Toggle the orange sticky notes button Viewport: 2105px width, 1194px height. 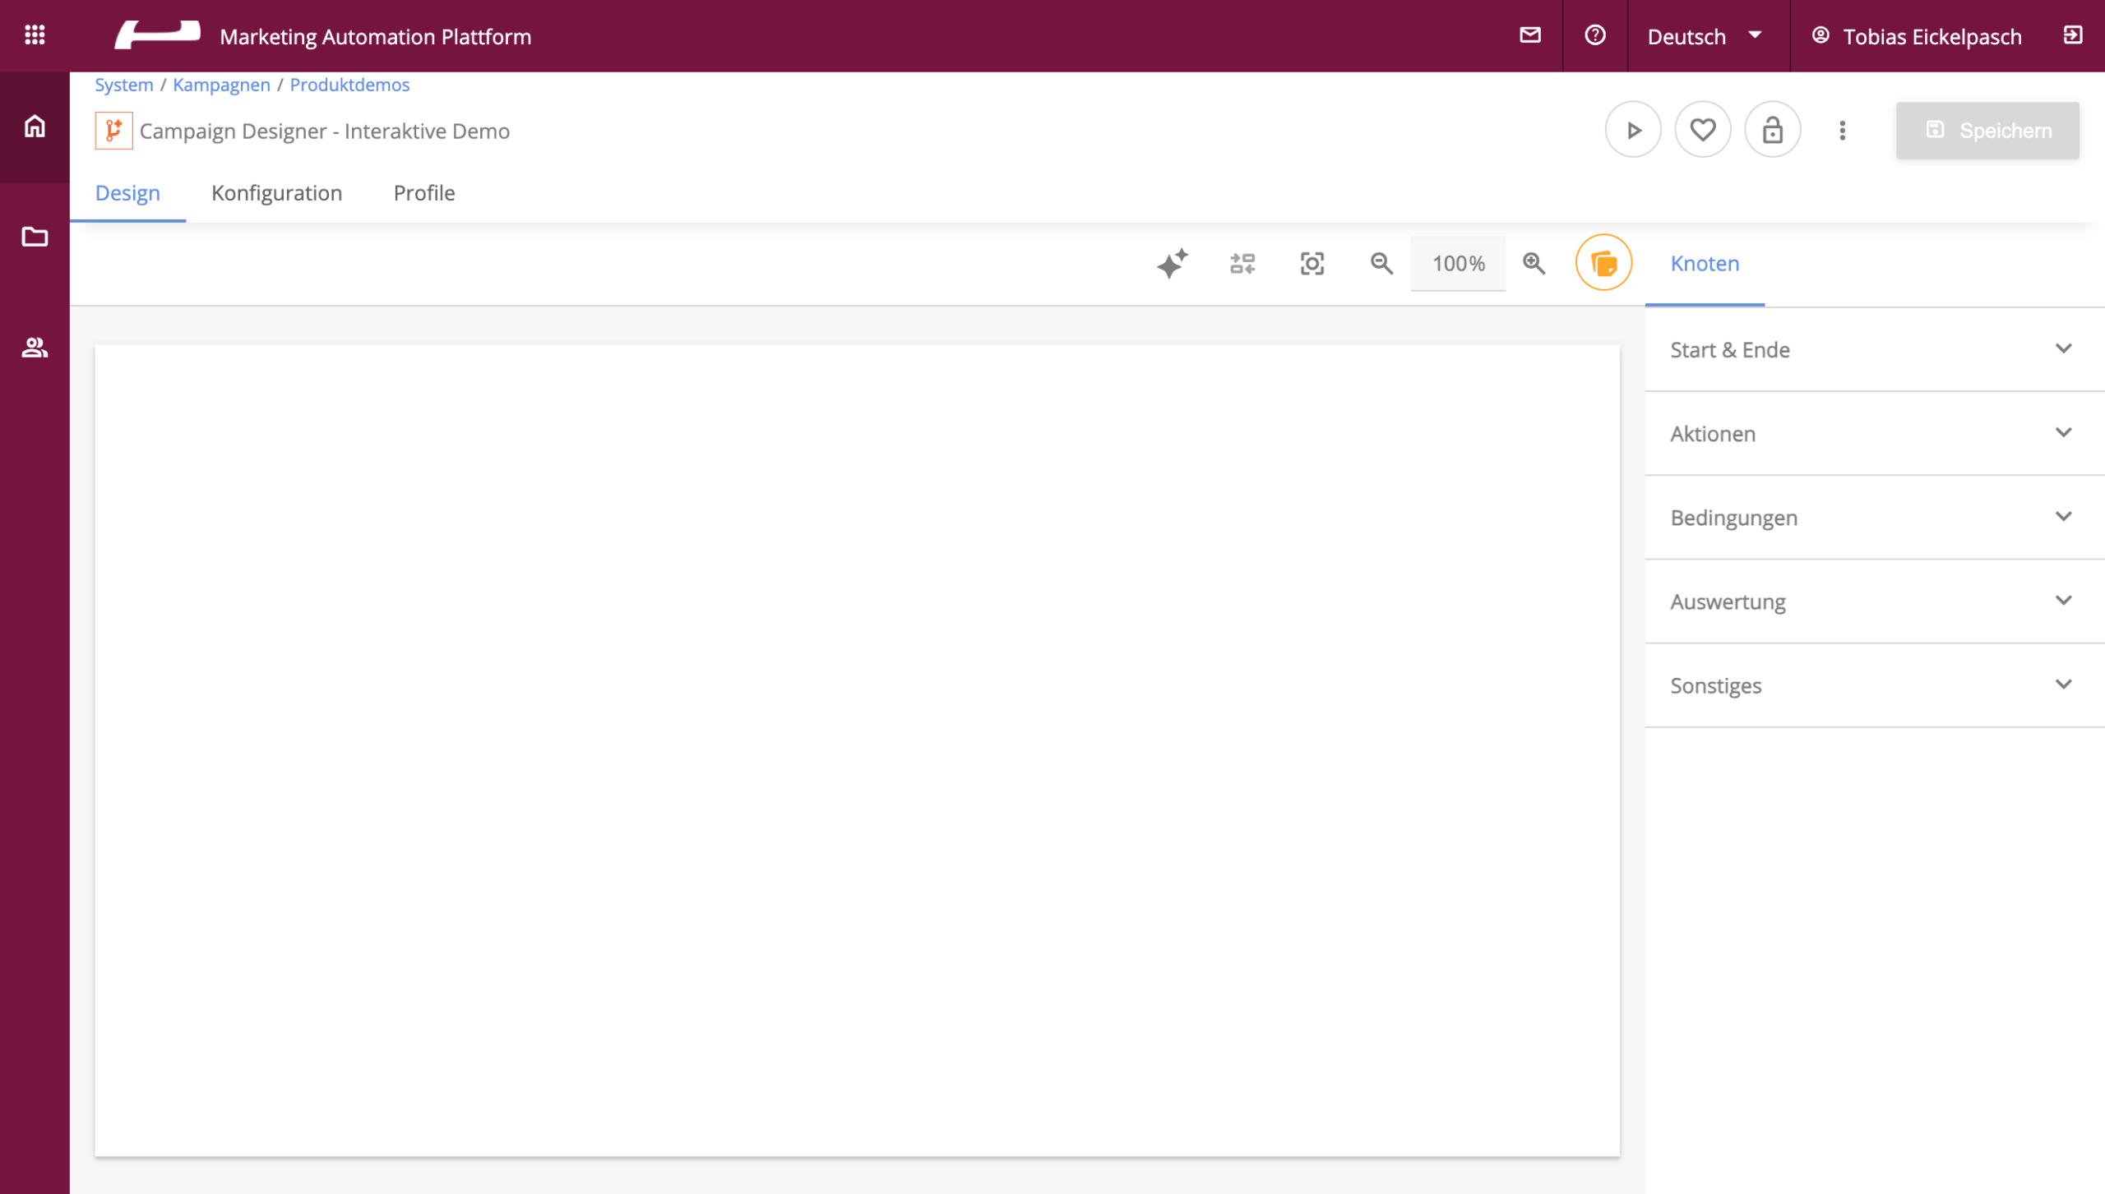tap(1603, 263)
